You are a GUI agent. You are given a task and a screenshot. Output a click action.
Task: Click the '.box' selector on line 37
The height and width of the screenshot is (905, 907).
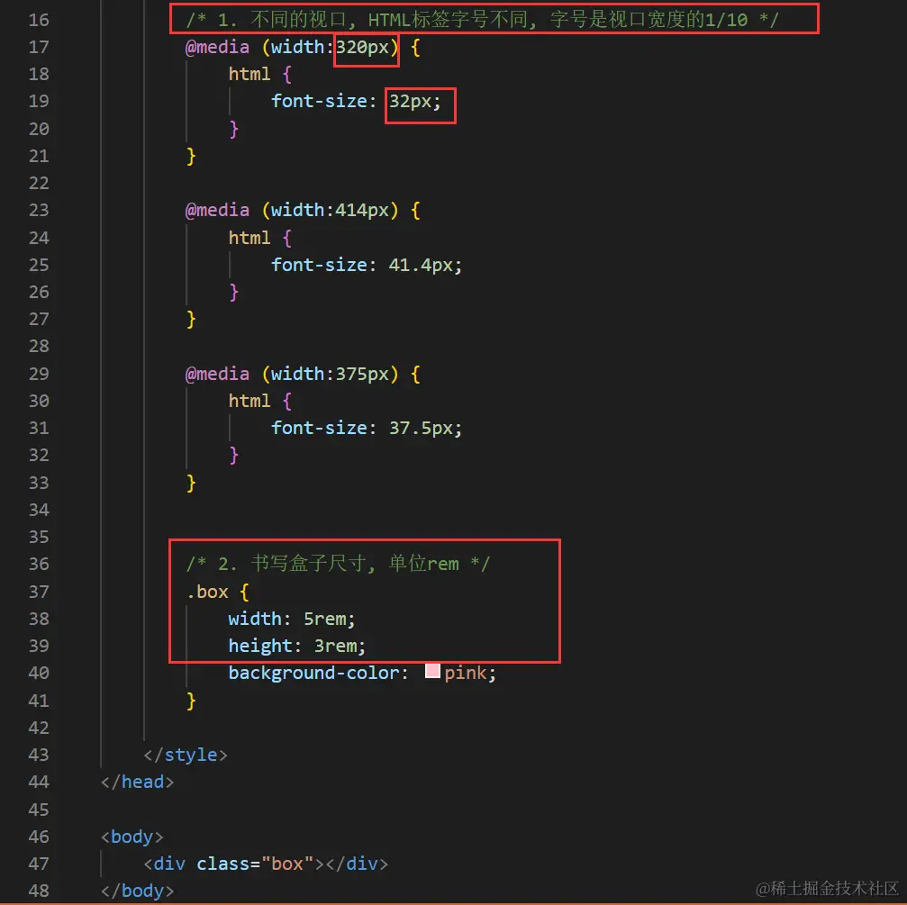(x=207, y=592)
